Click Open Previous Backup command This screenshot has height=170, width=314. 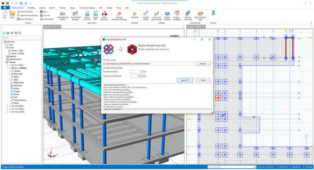[x=27, y=15]
